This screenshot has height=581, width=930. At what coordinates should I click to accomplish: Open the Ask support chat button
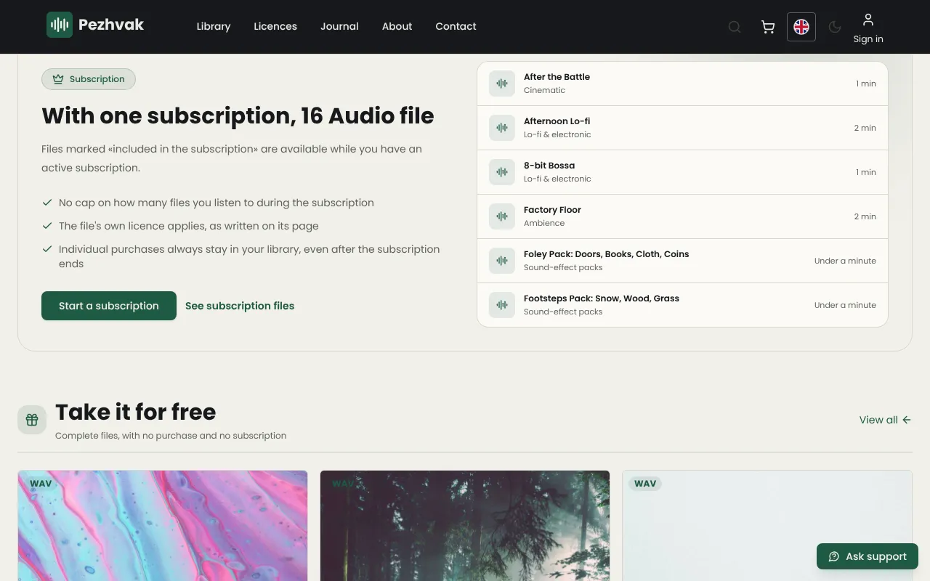(x=868, y=556)
